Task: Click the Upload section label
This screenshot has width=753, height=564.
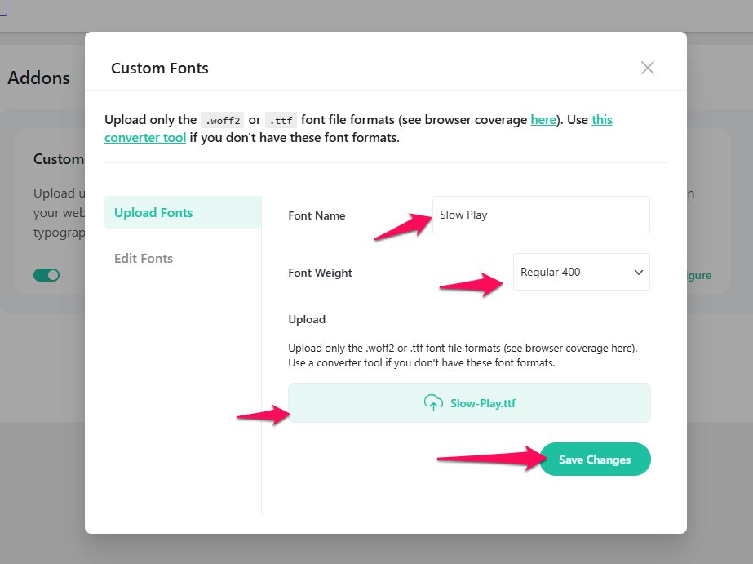Action: (x=307, y=319)
